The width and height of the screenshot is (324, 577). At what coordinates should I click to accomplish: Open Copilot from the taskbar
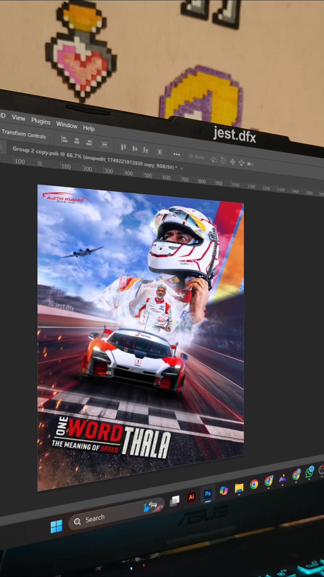coord(224,491)
